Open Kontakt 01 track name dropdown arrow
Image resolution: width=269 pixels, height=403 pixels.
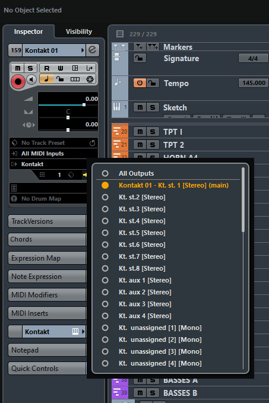point(83,50)
